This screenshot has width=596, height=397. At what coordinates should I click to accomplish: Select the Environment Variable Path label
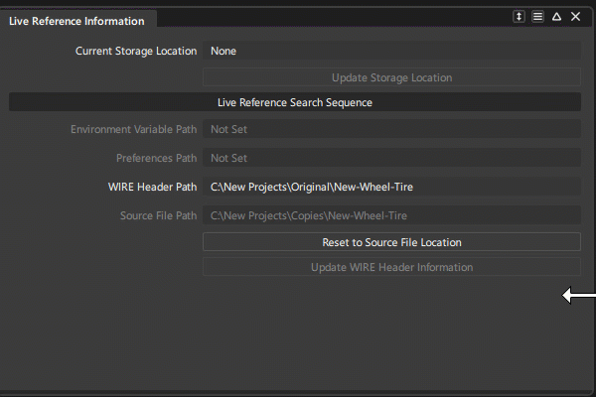click(x=133, y=129)
